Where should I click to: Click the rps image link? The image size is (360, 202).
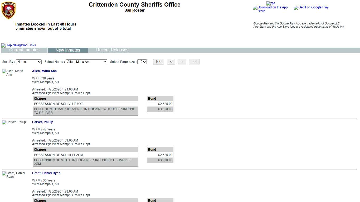(271, 3)
